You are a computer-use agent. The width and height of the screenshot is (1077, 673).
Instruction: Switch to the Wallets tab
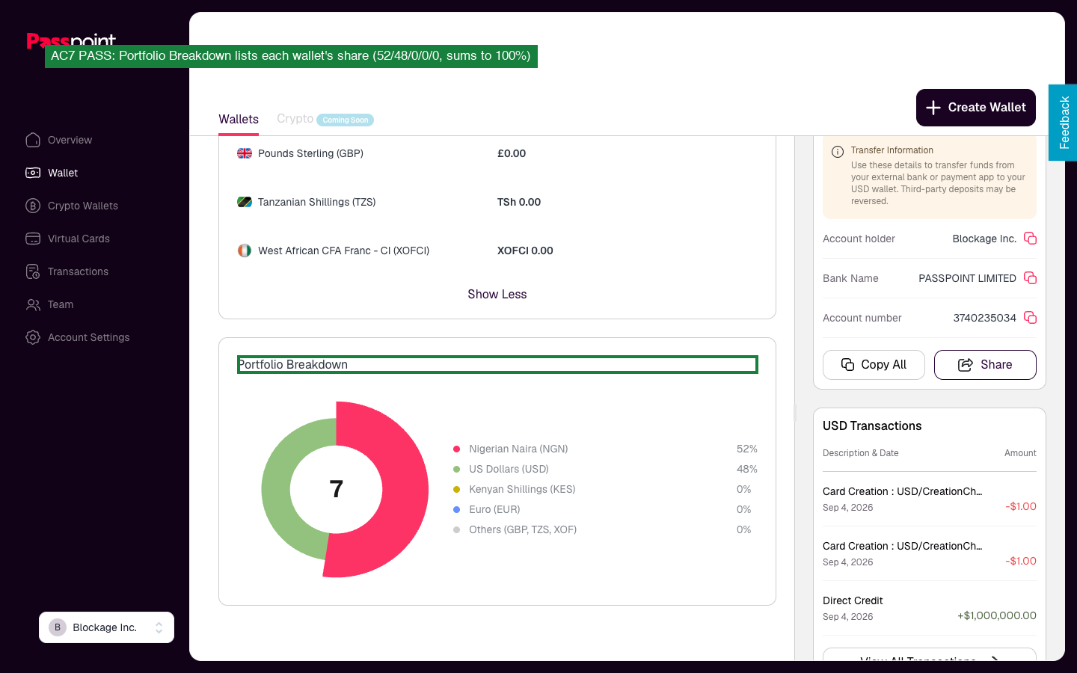pos(239,120)
